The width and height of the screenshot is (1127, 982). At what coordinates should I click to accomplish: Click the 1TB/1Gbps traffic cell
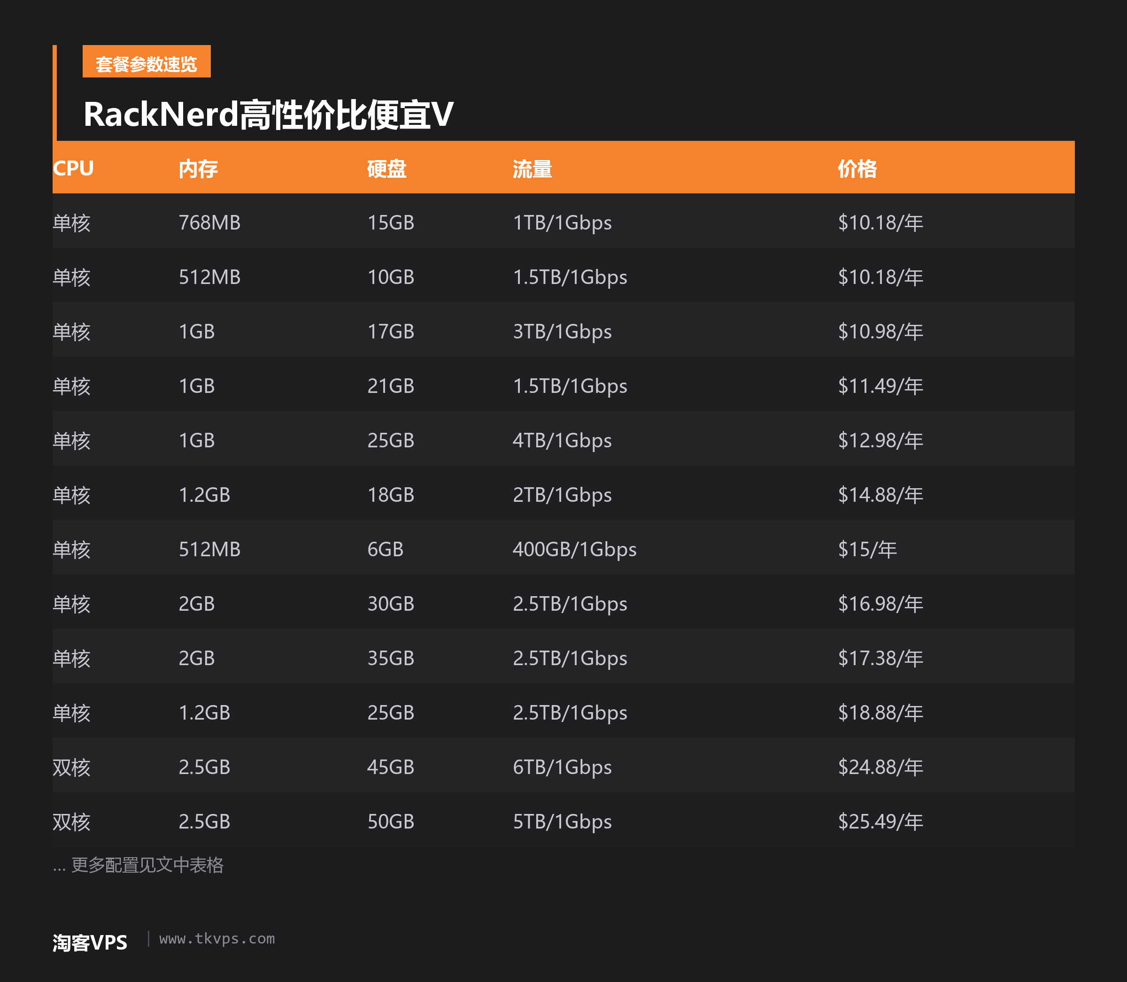click(x=563, y=222)
